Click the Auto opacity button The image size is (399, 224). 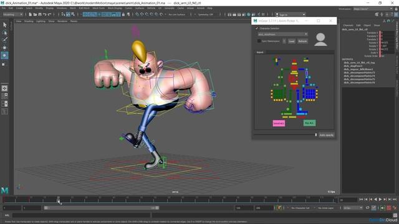coord(327,135)
